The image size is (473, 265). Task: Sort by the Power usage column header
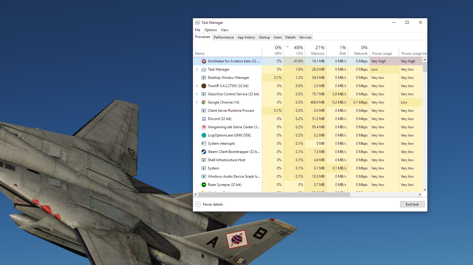tap(384, 51)
